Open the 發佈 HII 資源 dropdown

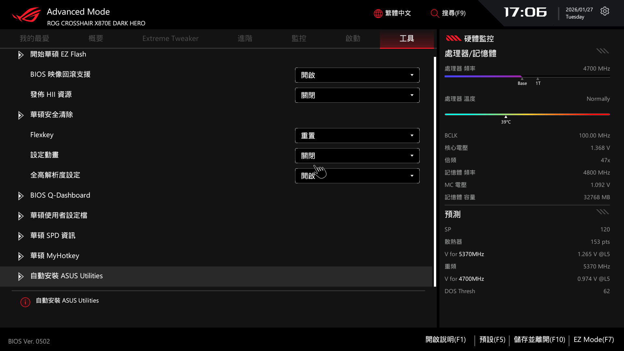[357, 95]
